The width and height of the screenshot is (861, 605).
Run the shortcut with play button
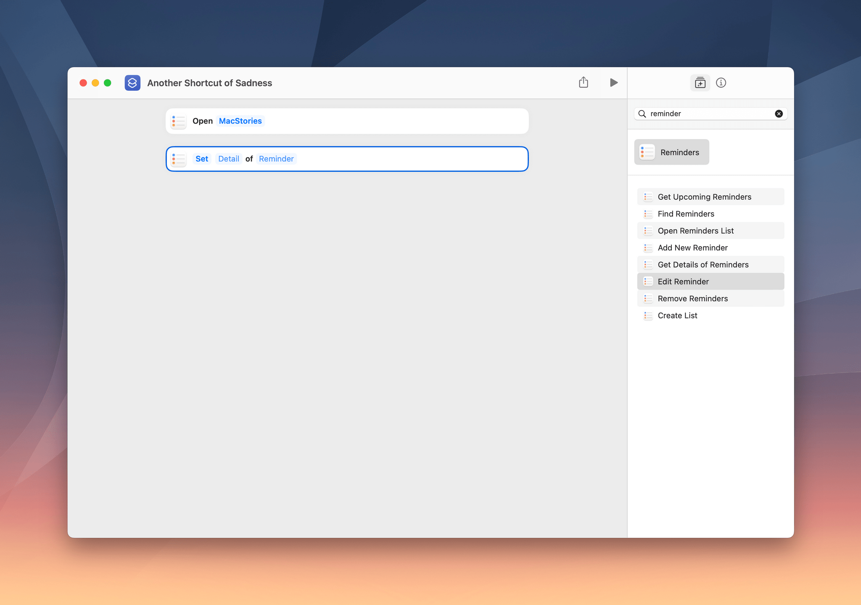coord(613,83)
